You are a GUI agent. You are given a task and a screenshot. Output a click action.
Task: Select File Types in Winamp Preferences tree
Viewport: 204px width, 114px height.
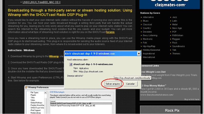34,92
